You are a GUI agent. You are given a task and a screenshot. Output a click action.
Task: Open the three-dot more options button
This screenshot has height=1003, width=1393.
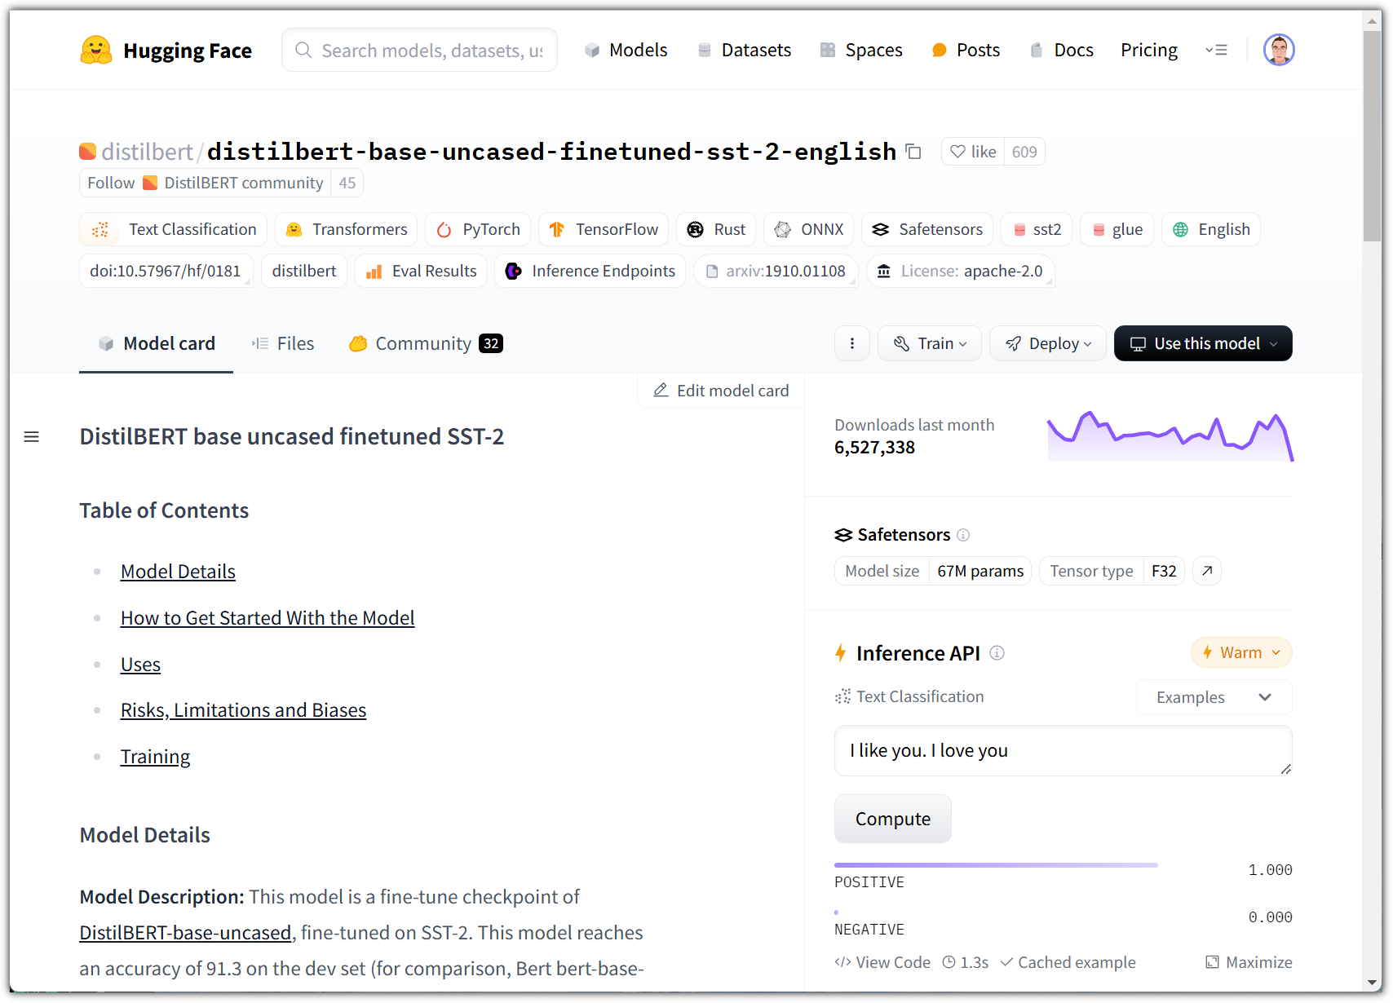click(x=852, y=343)
